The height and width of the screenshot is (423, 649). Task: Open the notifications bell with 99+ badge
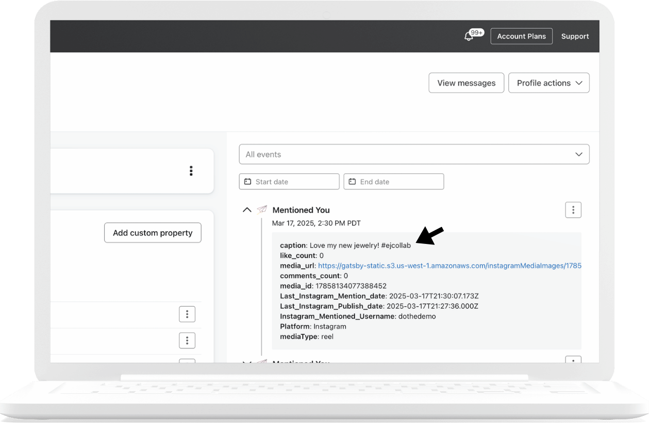pos(469,36)
